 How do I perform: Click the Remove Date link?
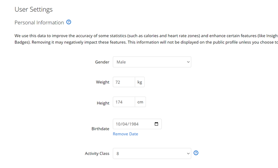(x=126, y=134)
